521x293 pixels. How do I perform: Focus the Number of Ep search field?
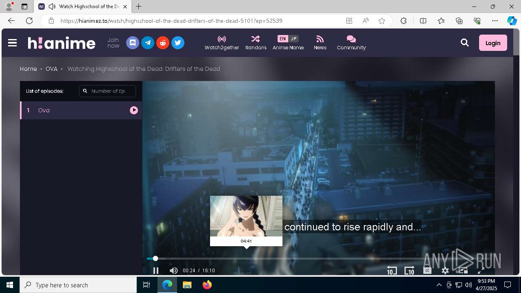point(107,91)
